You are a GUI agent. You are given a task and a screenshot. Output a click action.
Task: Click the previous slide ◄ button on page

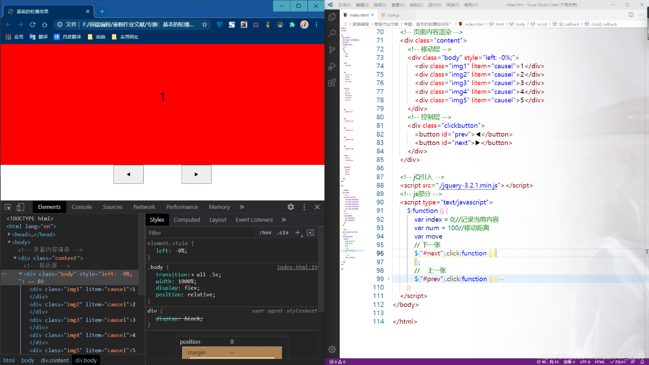pyautogui.click(x=128, y=174)
